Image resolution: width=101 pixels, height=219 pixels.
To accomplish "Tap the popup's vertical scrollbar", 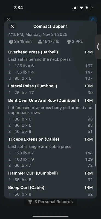I will click(96, 135).
